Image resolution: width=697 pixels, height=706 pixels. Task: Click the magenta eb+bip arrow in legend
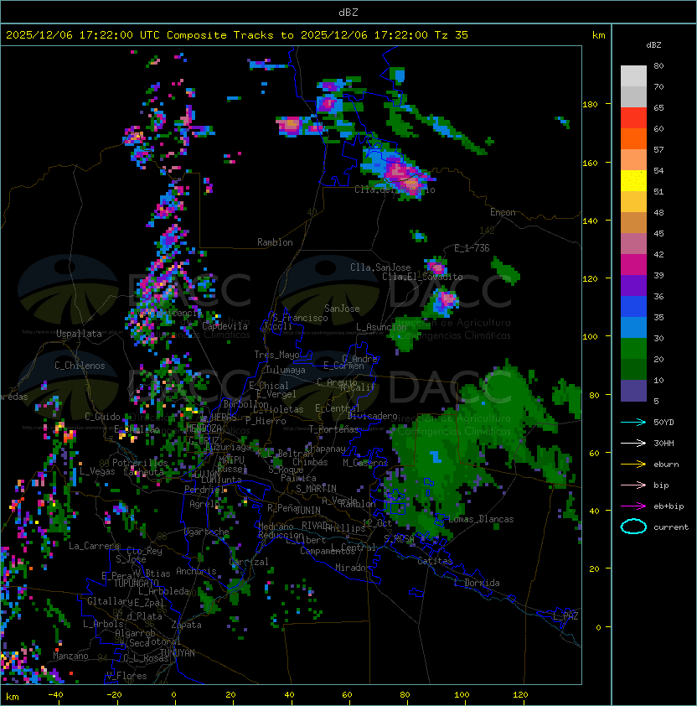click(x=633, y=506)
